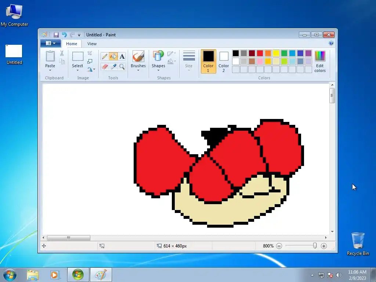Expand the Paste options arrow

(50, 70)
